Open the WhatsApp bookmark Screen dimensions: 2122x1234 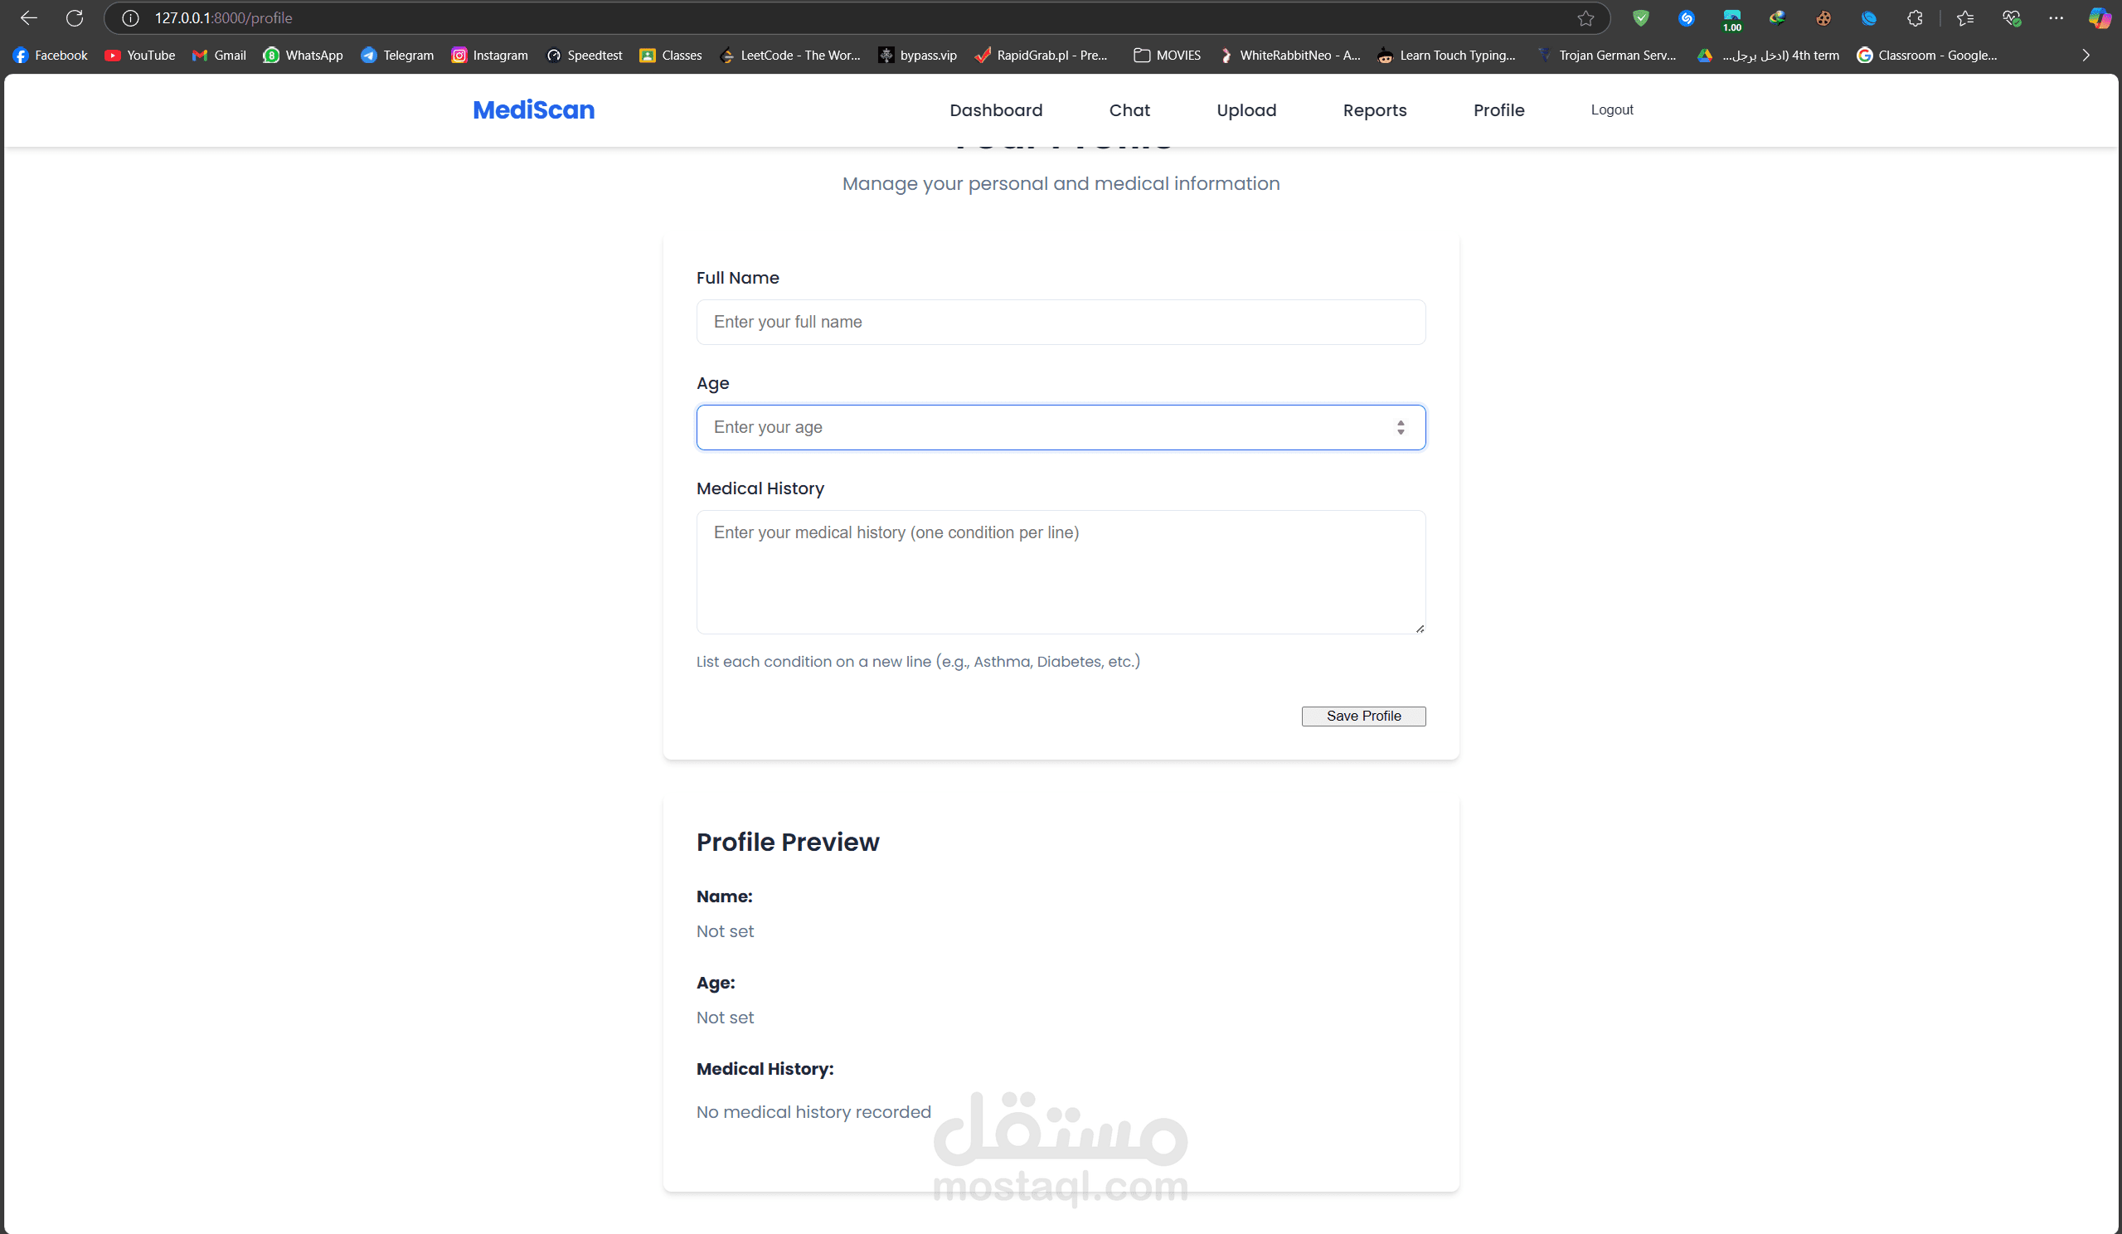tap(303, 56)
